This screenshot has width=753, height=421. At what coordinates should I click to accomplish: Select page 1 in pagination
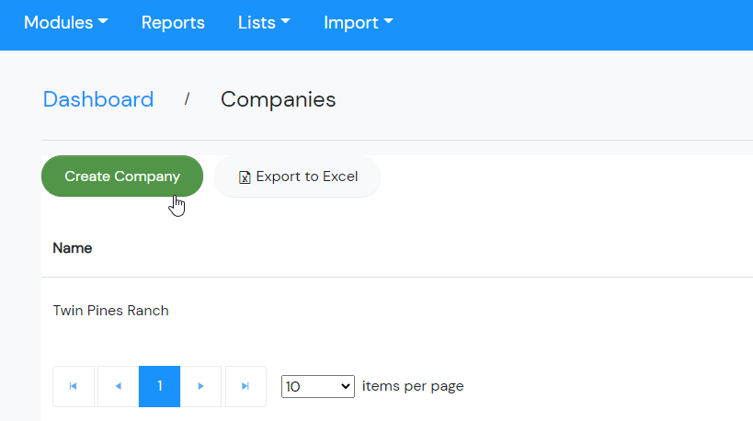159,386
